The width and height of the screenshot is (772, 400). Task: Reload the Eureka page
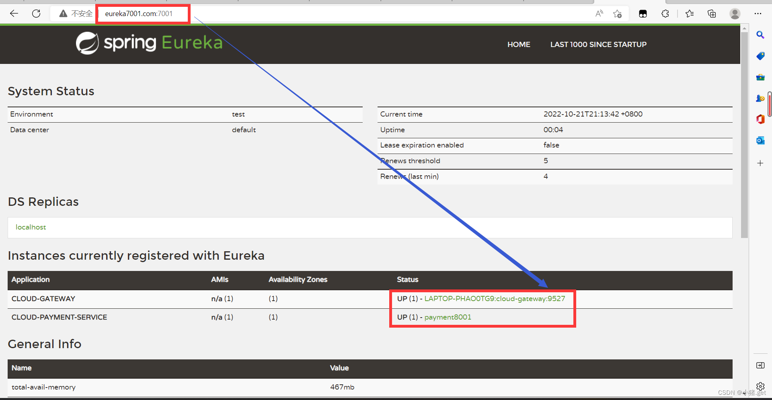tap(36, 14)
